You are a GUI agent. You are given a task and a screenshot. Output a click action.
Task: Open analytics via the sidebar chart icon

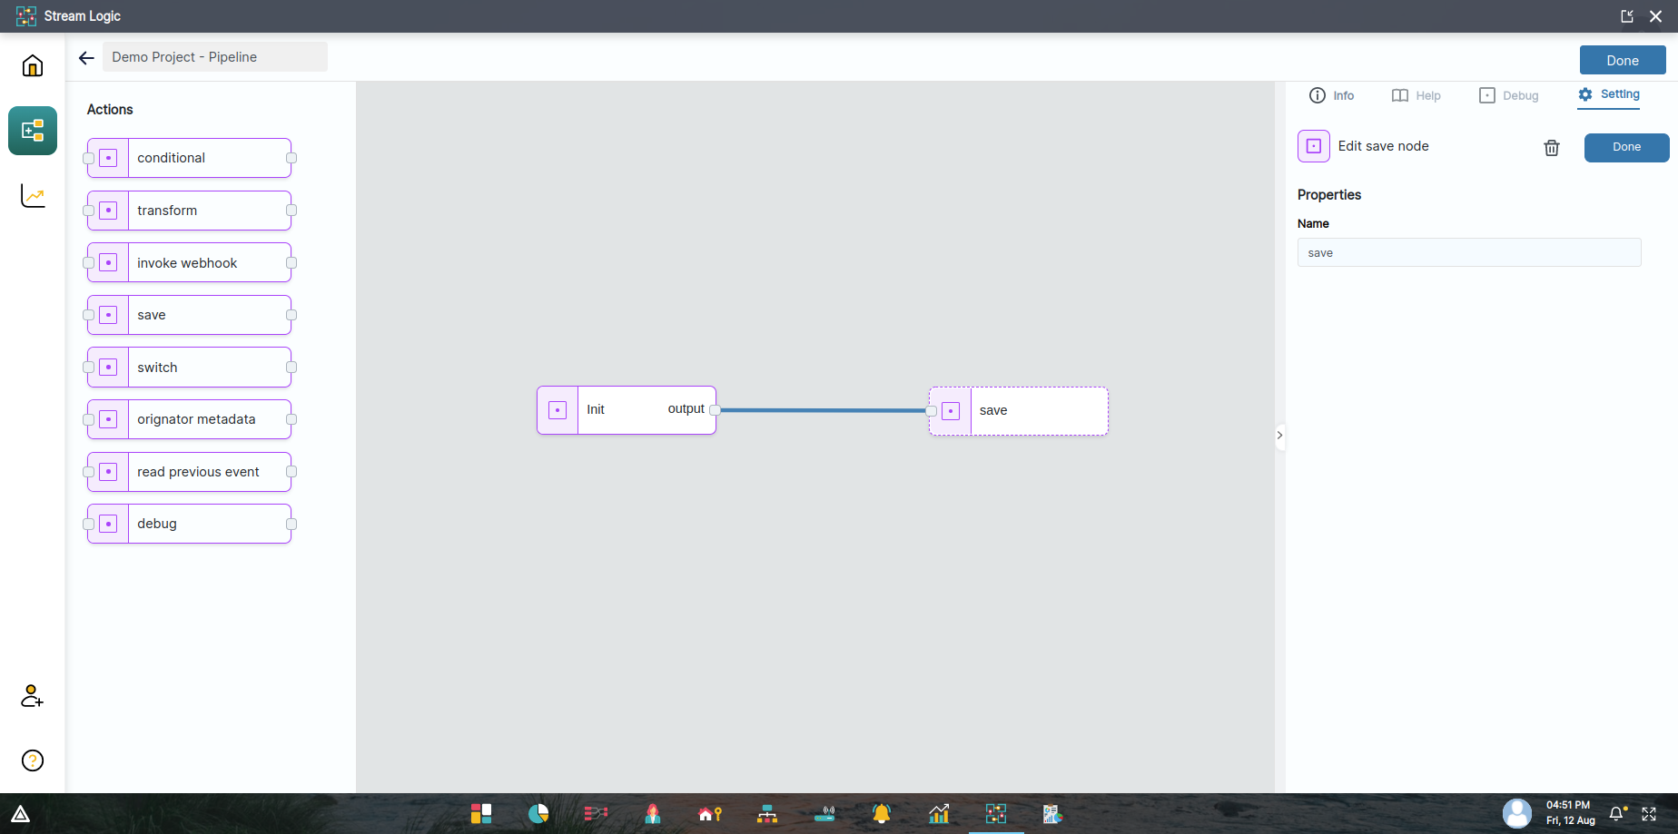point(32,195)
